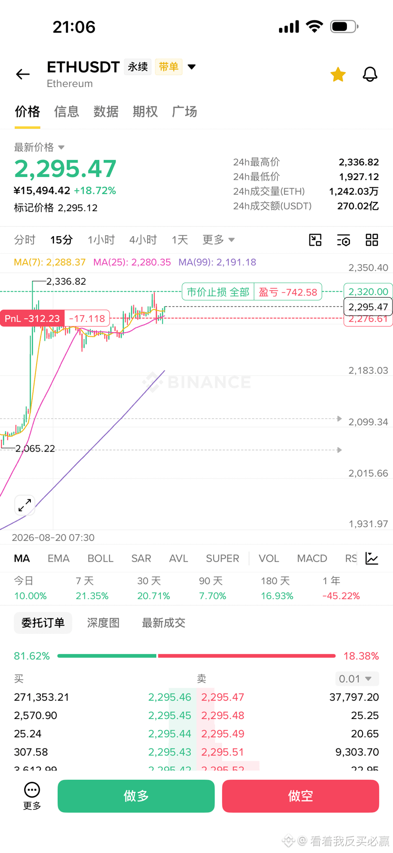393x853 pixels.
Task: Select the 分时 chart interval
Action: pyautogui.click(x=25, y=240)
